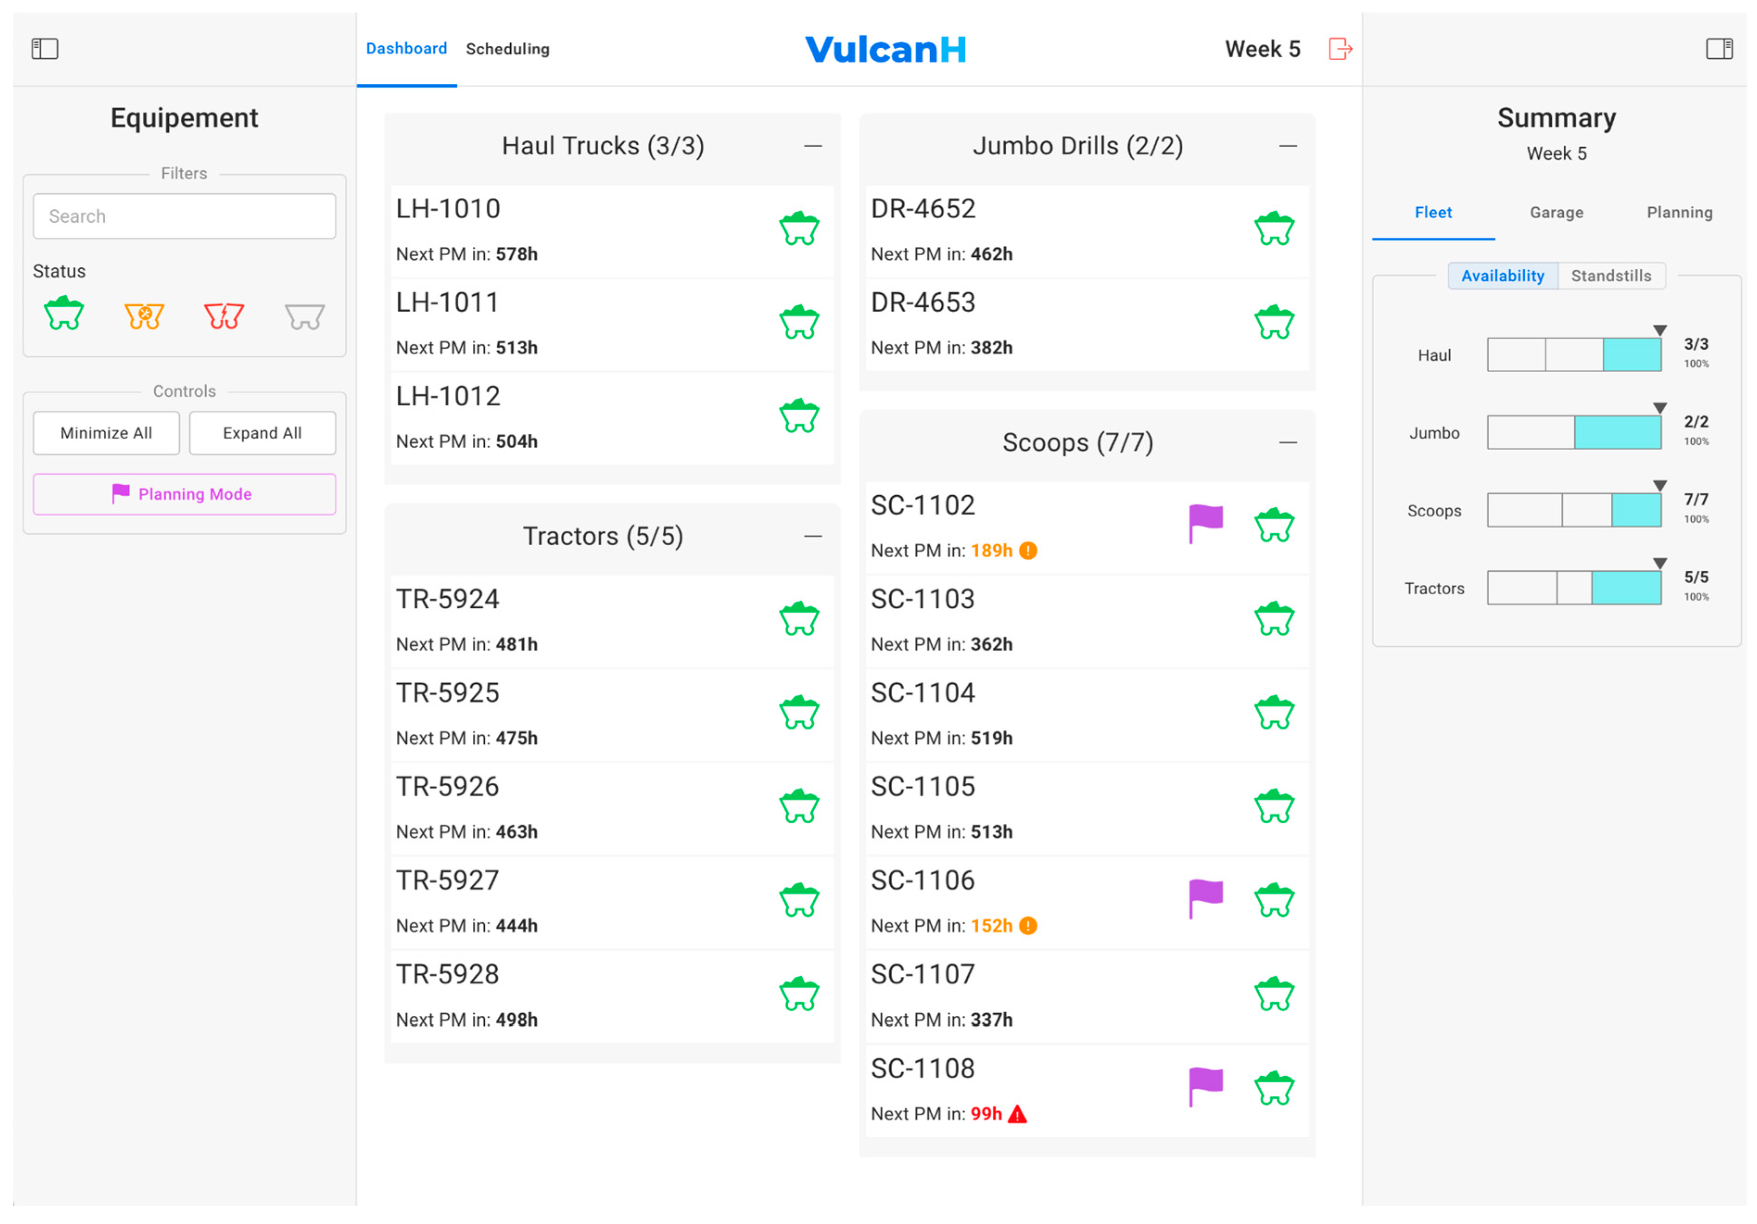Collapse the Haul Trucks section

click(x=813, y=146)
